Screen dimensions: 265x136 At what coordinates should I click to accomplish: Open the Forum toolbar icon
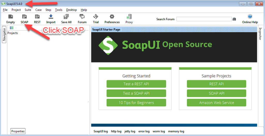[x=82, y=17]
